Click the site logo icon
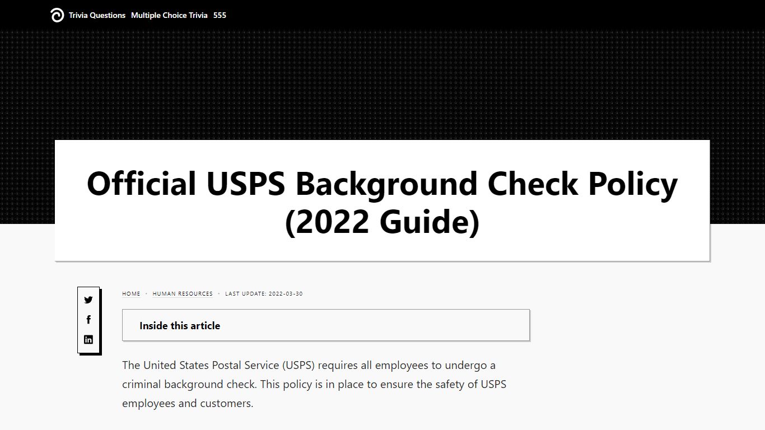Screen dimensions: 765x430 (x=57, y=15)
